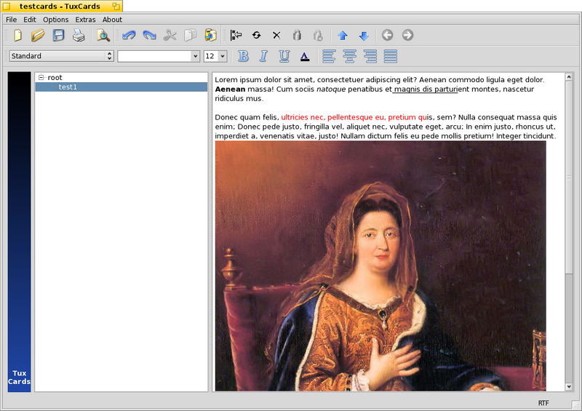The width and height of the screenshot is (582, 411).
Task: Open the text color picker
Action: pos(305,57)
